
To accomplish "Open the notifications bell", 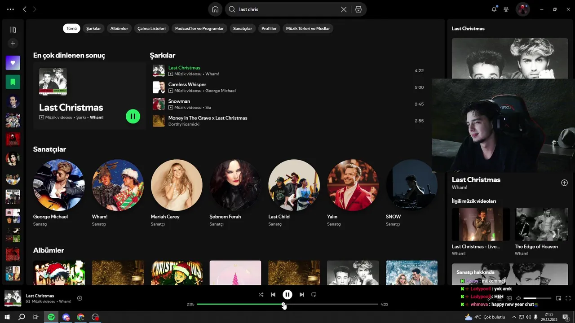I will click(x=494, y=9).
